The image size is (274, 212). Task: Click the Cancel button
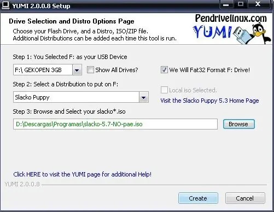click(245, 198)
